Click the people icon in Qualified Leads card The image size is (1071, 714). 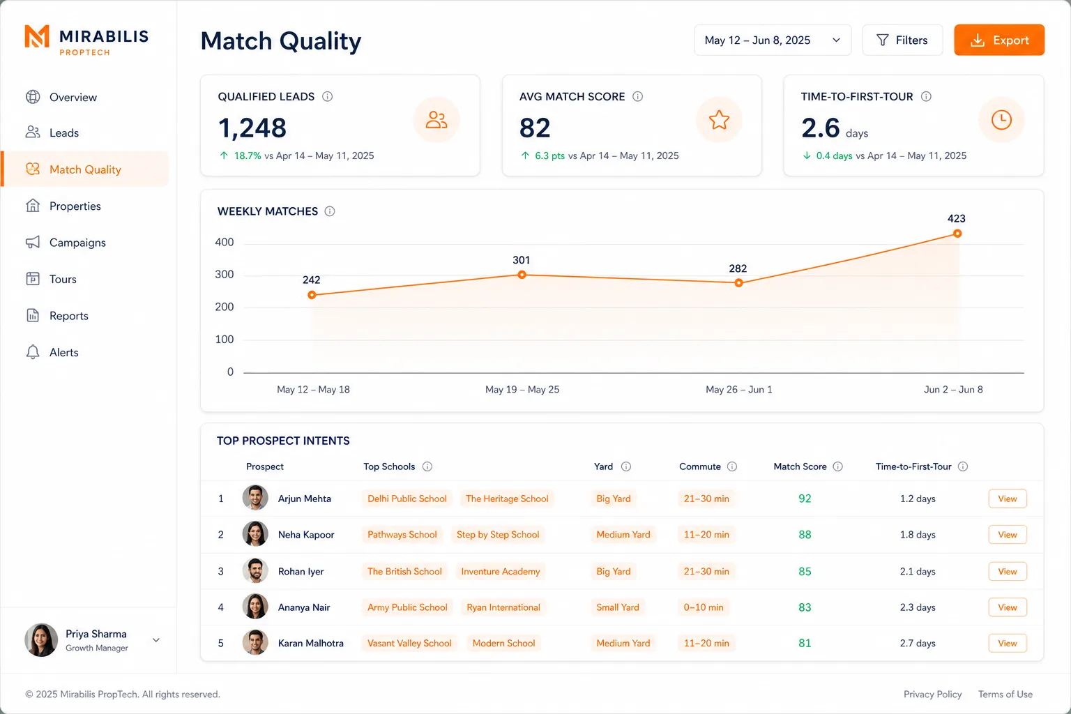click(x=436, y=120)
